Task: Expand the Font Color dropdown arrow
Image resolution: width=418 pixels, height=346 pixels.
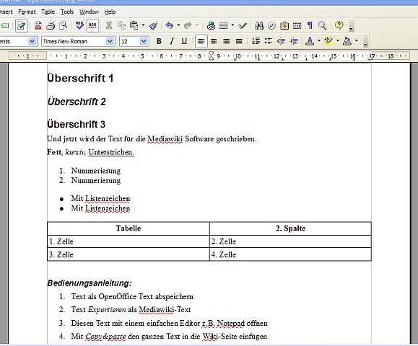Action: [x=319, y=41]
